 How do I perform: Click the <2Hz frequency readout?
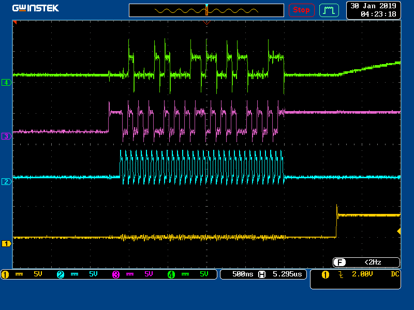373,262
